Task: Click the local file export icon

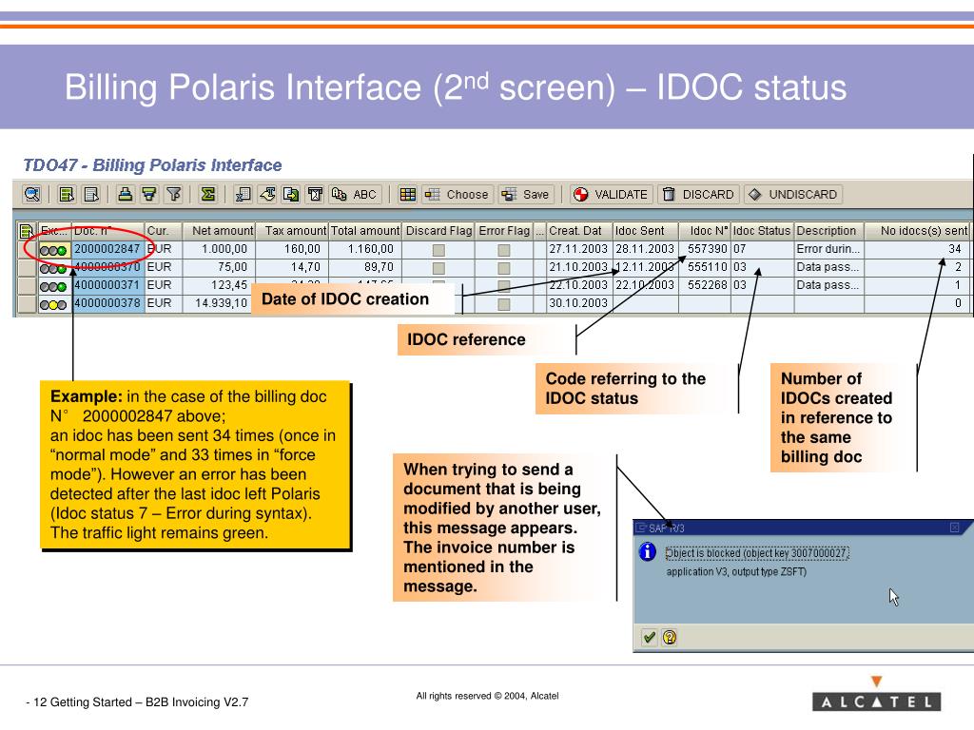Action: point(291,194)
